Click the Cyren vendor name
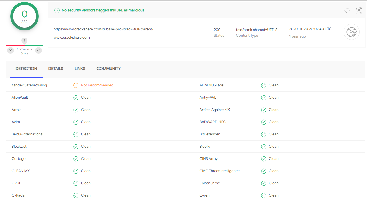This screenshot has height=198, width=367. pyautogui.click(x=204, y=195)
